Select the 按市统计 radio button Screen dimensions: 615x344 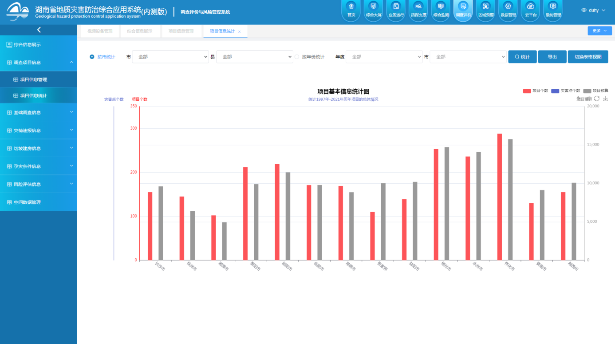pos(92,57)
